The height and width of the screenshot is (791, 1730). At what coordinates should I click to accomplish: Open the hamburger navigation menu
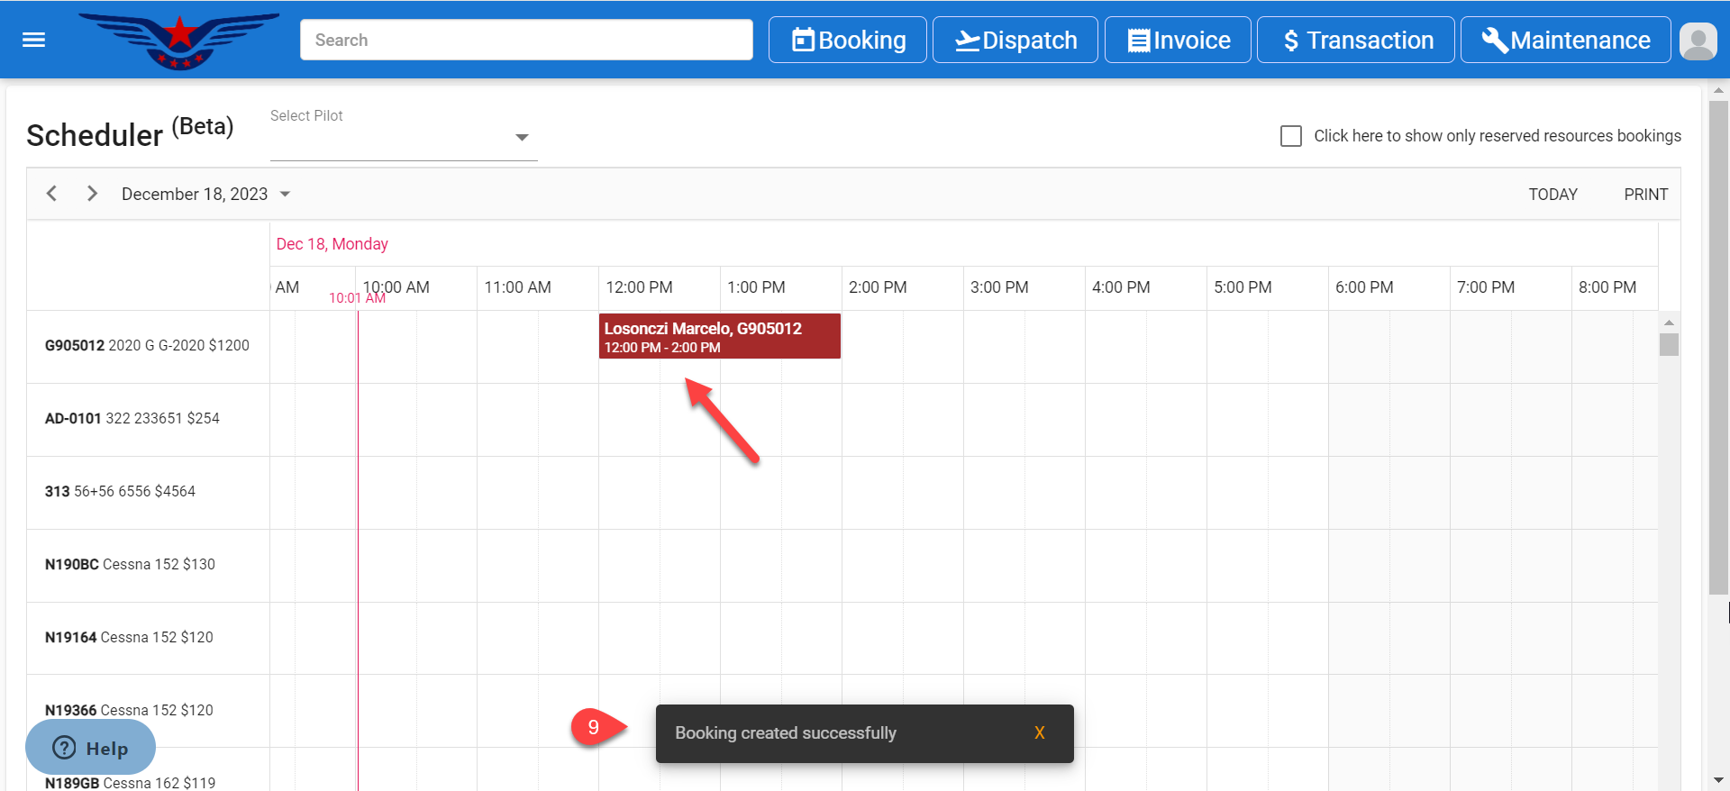pyautogui.click(x=33, y=40)
